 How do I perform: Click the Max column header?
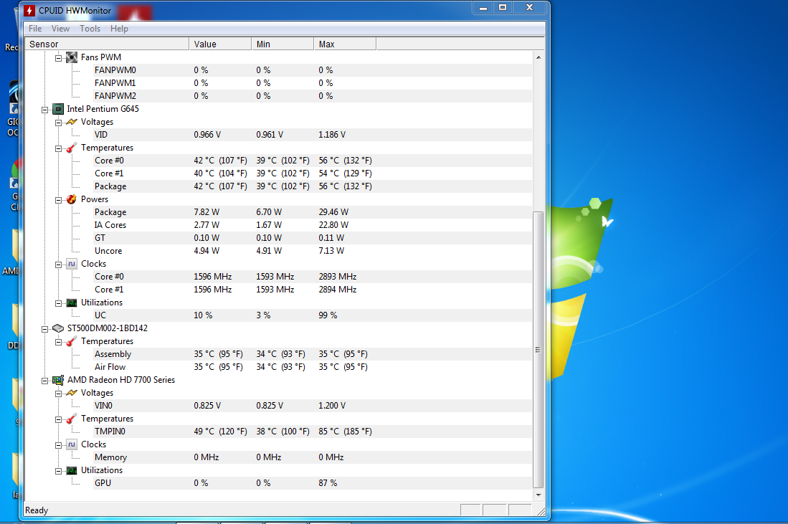(345, 44)
